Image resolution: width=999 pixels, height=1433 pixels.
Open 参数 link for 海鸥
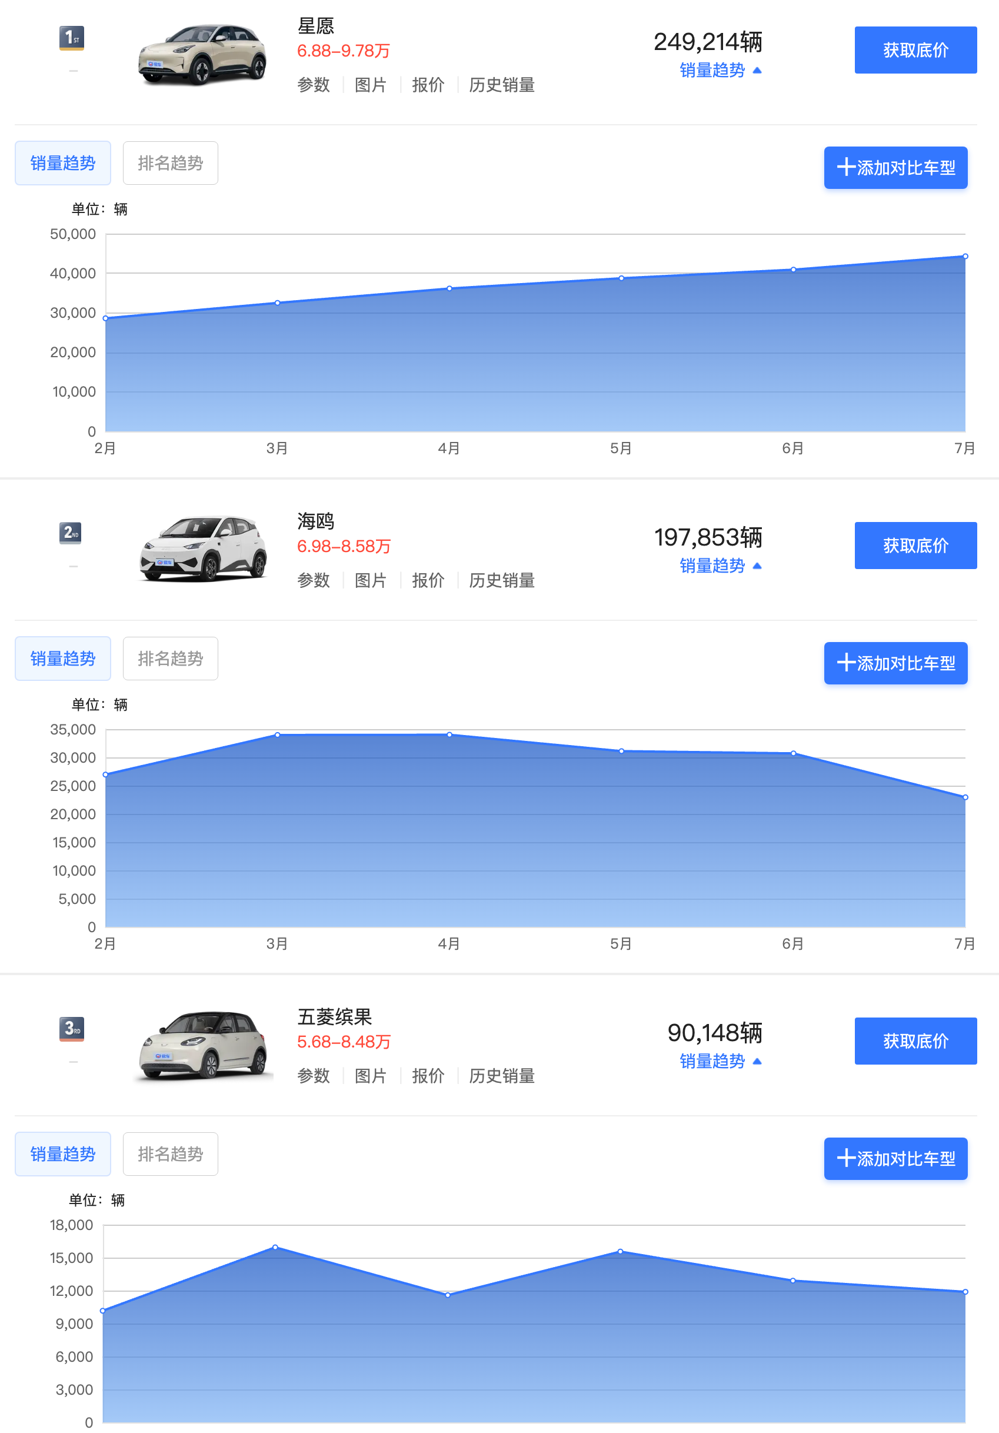click(313, 580)
